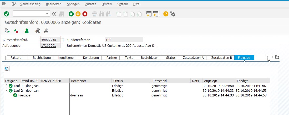The height and width of the screenshot is (115, 289).
Task: Expand the Lauf 1 - doe jean node
Action: click(x=7, y=85)
